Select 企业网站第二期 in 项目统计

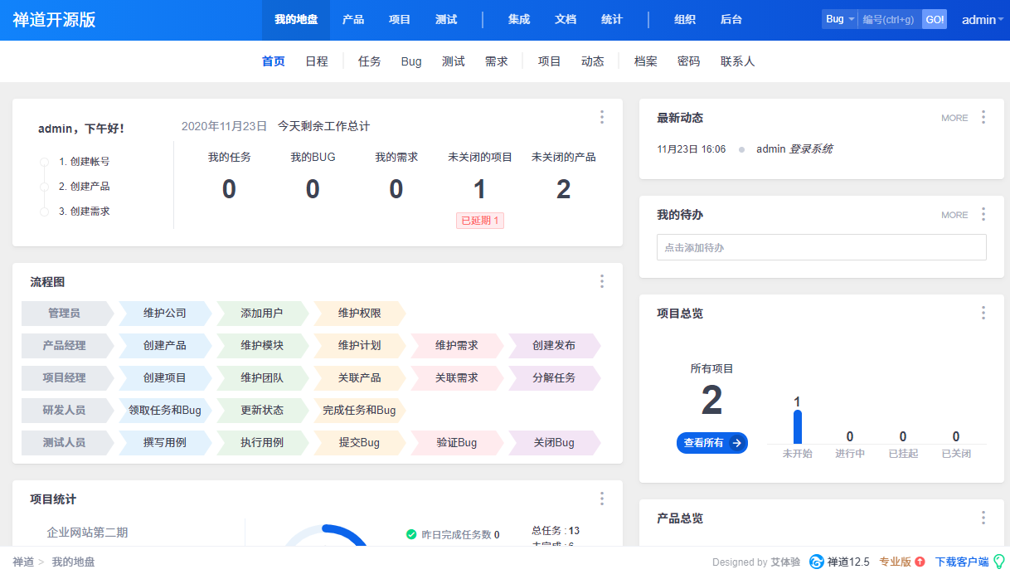(x=88, y=533)
